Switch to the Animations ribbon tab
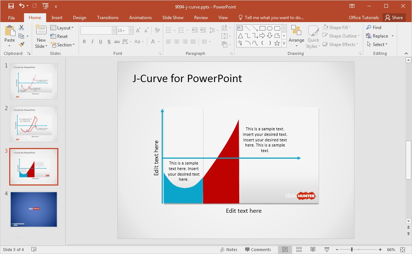The image size is (412, 254). tap(140, 17)
